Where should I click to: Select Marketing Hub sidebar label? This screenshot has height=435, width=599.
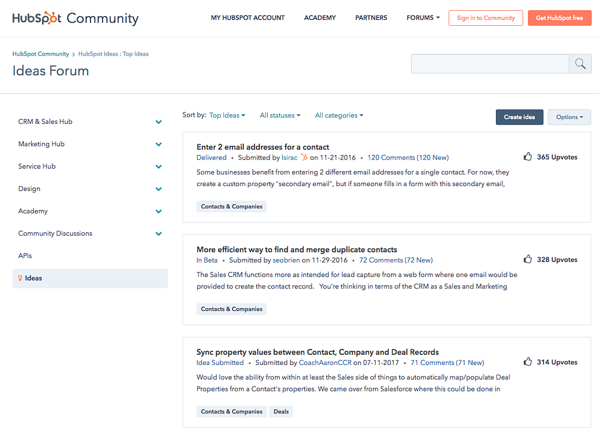pos(41,144)
